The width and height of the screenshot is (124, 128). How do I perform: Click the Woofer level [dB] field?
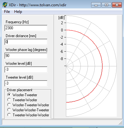click(26, 70)
